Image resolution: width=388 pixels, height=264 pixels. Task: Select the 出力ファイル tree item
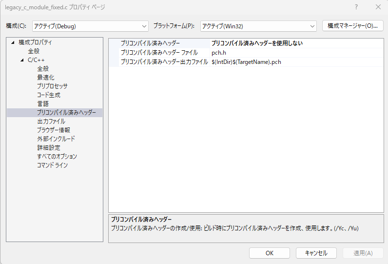tap(51, 121)
